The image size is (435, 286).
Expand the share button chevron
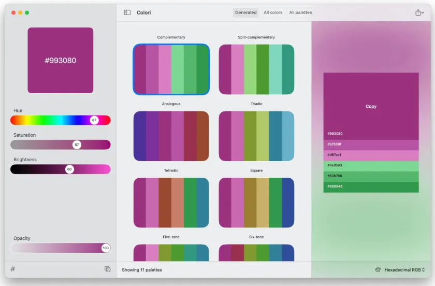coord(423,13)
